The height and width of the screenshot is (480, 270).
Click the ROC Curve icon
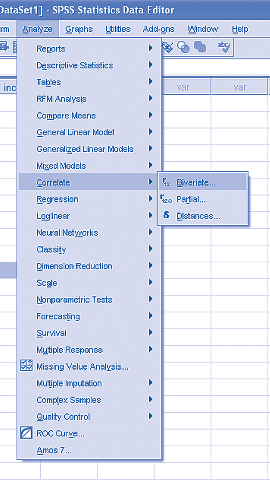(26, 433)
